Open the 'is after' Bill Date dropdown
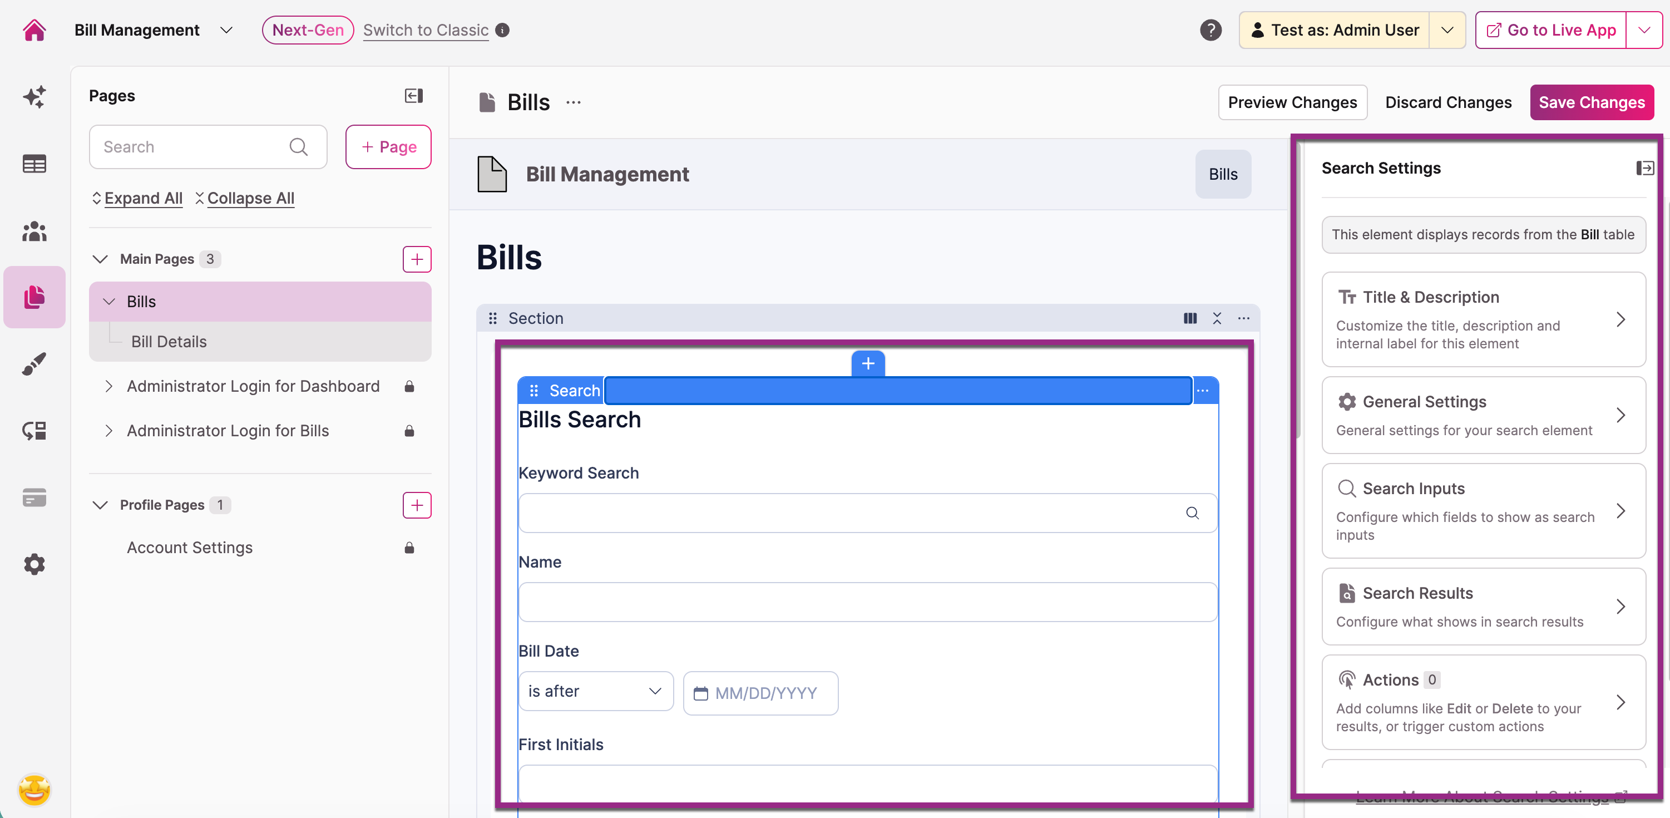 pyautogui.click(x=595, y=691)
